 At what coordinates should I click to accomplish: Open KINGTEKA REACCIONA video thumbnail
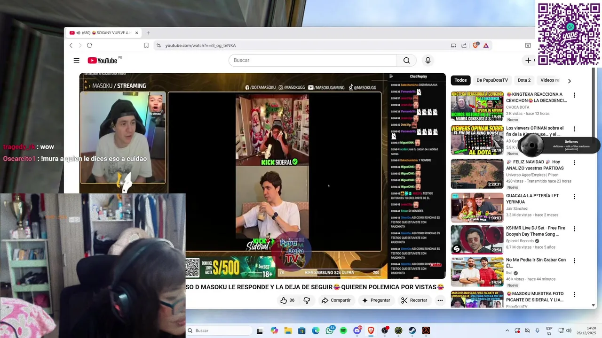(477, 106)
